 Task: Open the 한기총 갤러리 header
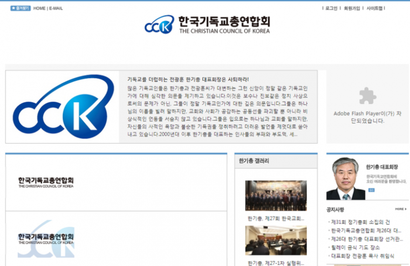pyautogui.click(x=254, y=161)
